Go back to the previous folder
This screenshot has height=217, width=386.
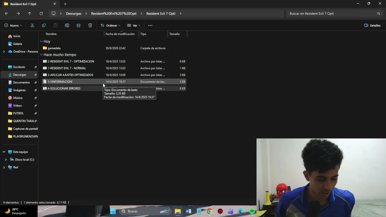pyautogui.click(x=6, y=14)
